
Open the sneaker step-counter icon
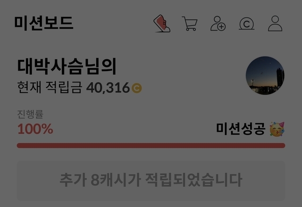click(x=162, y=24)
